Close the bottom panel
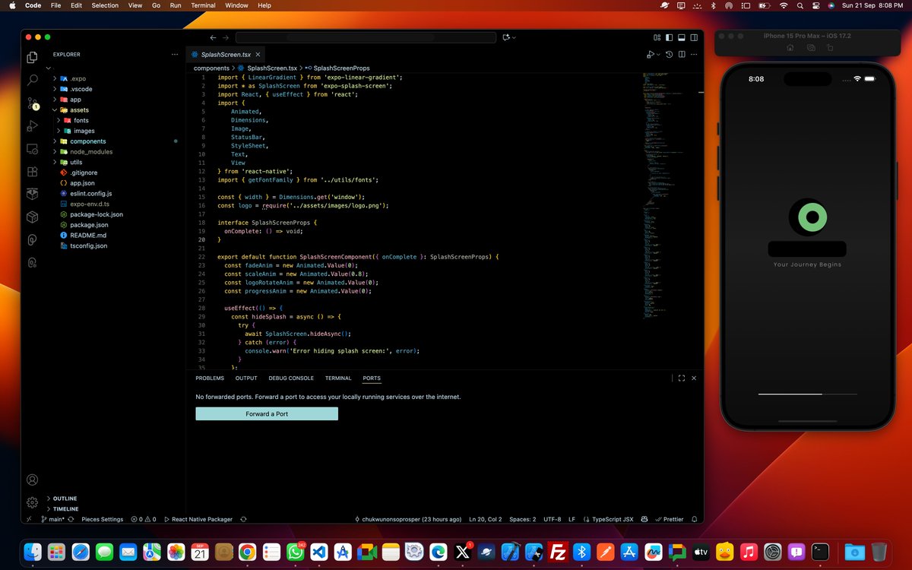The height and width of the screenshot is (570, 912). (x=694, y=378)
